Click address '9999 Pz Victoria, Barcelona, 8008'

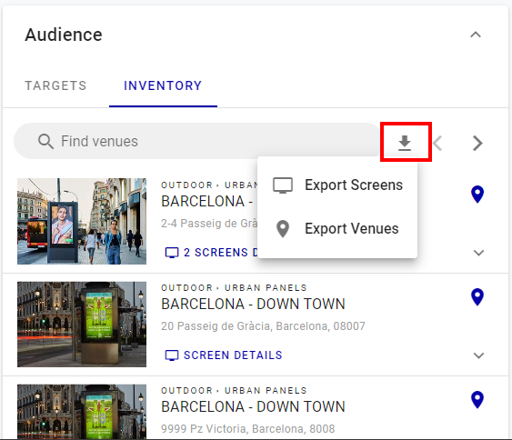pos(248,429)
